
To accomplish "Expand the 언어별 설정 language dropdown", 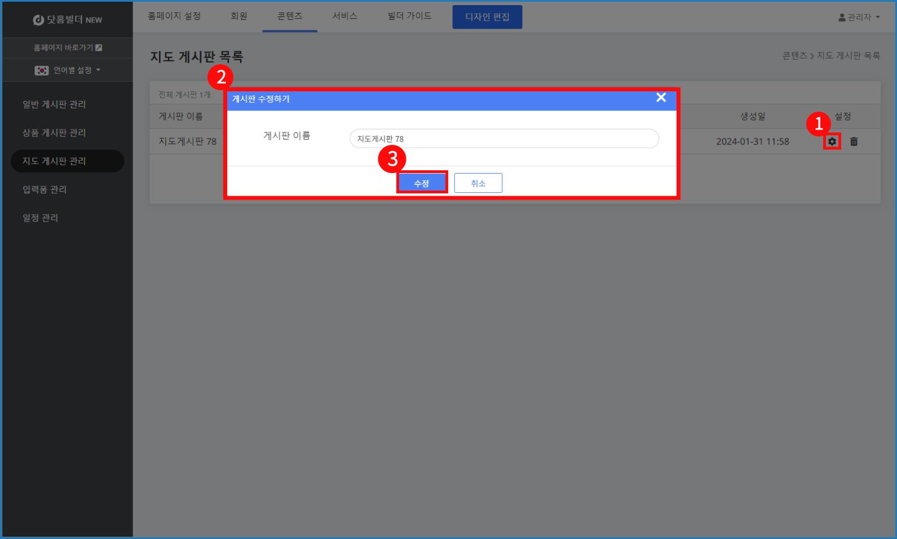I will click(x=68, y=70).
